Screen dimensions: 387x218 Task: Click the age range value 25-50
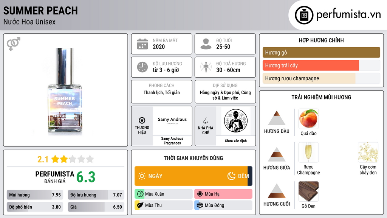pyautogui.click(x=223, y=47)
